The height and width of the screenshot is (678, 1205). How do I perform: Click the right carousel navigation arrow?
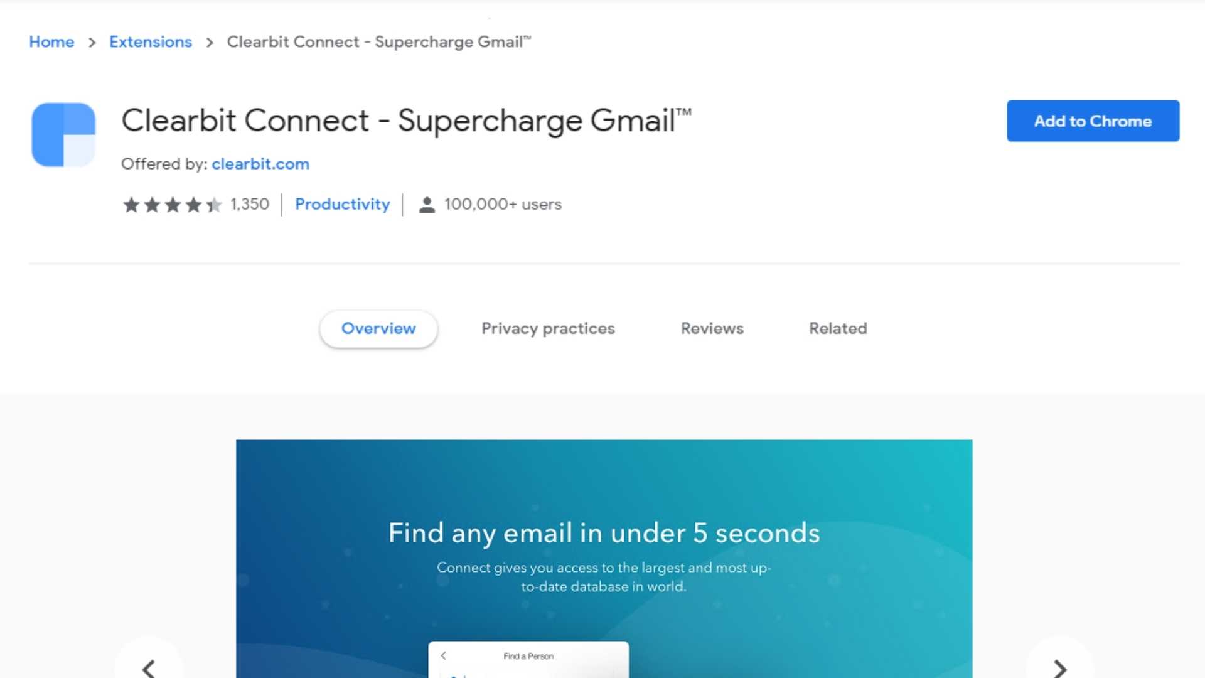coord(1059,668)
